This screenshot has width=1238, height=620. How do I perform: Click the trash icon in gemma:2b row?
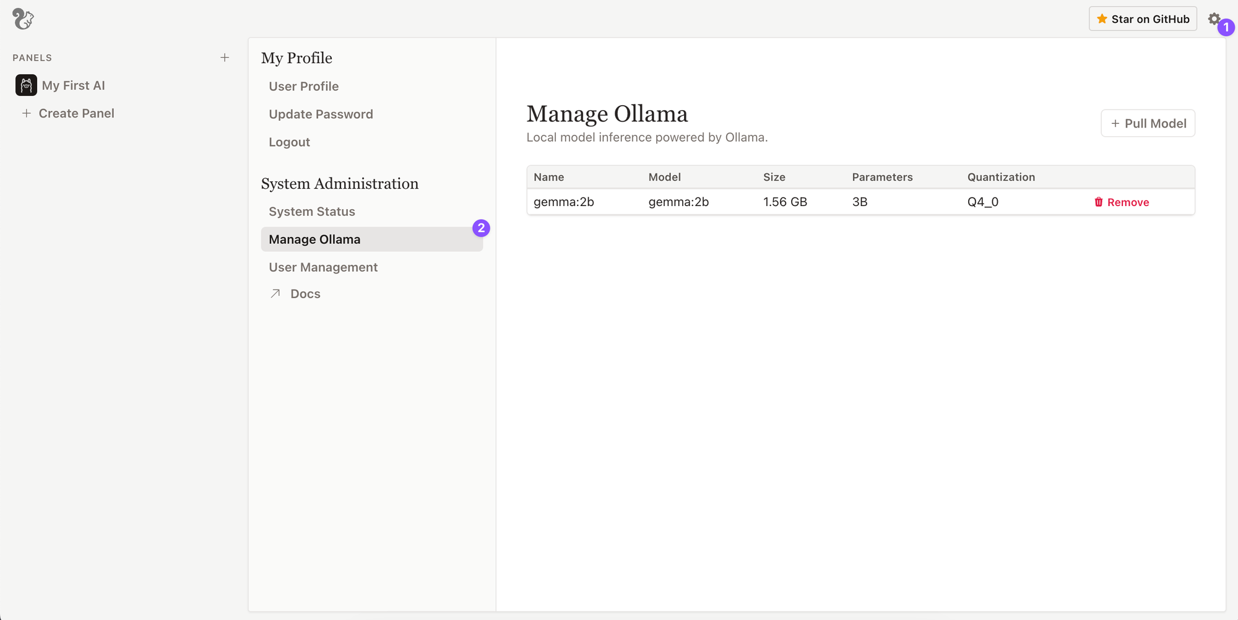click(x=1099, y=202)
